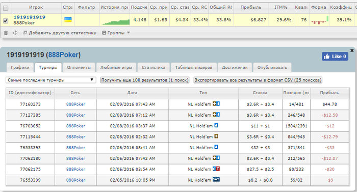The width and height of the screenshot is (357, 192).
Task: Open the Таблицы лидеров tab
Action: [193, 68]
